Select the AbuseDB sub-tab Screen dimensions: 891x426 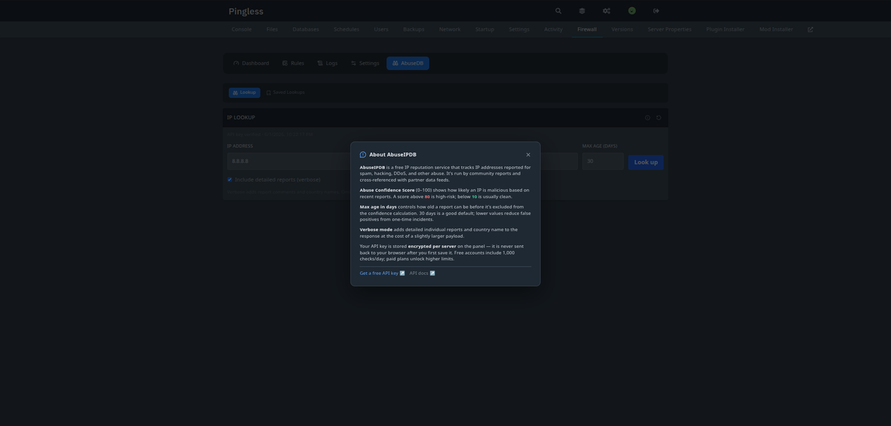coord(408,63)
